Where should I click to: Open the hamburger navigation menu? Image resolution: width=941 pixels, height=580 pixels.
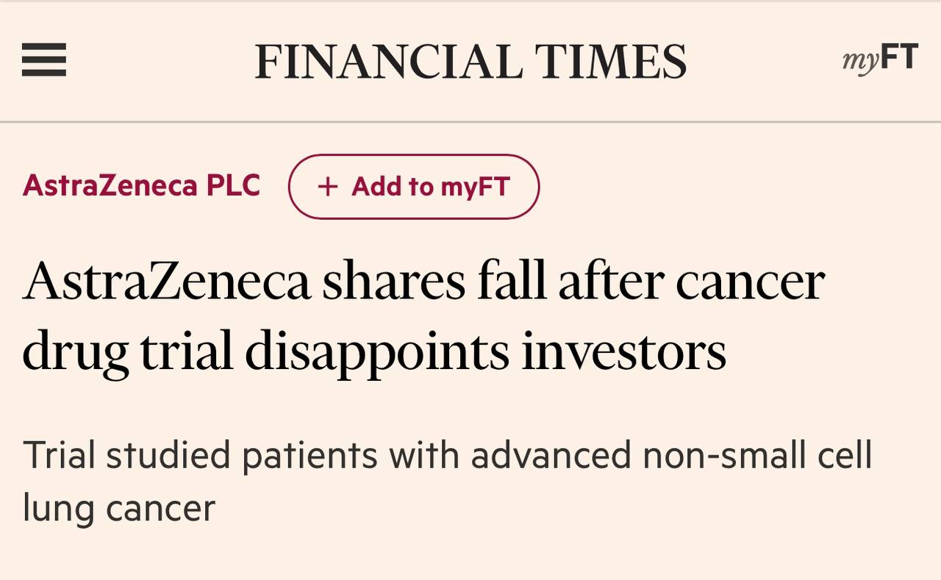44,60
